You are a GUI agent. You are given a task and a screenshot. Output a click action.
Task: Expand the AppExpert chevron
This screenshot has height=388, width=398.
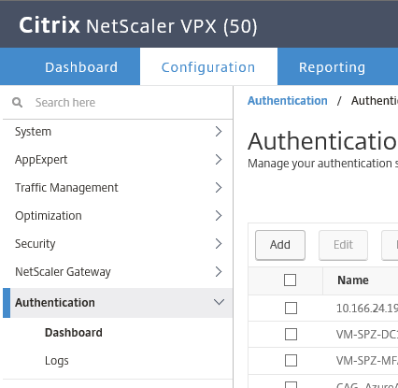pos(219,160)
